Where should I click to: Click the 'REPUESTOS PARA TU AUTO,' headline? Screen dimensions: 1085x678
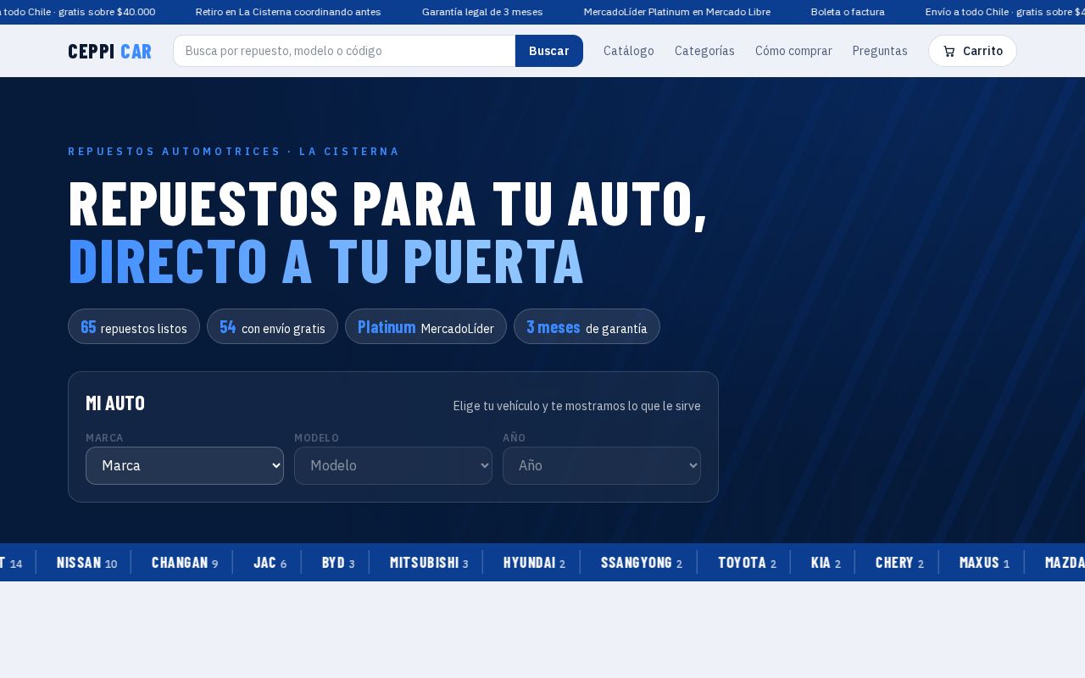pos(387,204)
